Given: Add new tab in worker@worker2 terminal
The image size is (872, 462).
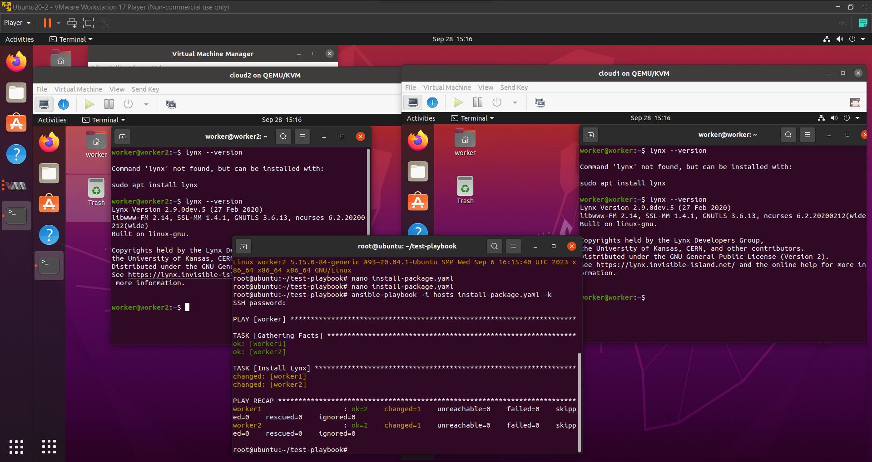Looking at the screenshot, I should point(122,136).
